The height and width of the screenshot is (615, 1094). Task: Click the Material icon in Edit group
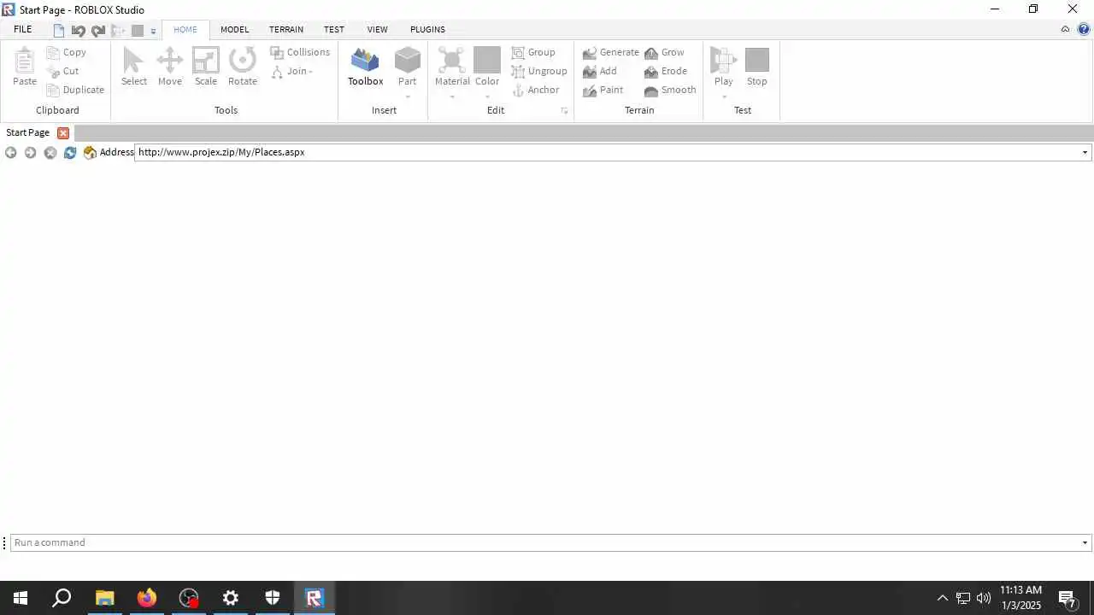click(x=452, y=60)
